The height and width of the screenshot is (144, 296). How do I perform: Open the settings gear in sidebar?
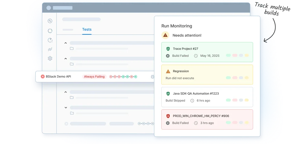50,59
